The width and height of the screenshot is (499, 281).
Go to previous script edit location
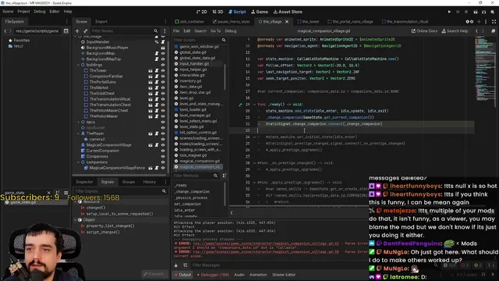click(476, 31)
